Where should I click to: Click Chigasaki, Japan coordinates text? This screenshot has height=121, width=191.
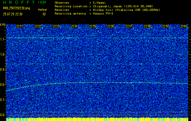pyautogui.click(x=123, y=6)
